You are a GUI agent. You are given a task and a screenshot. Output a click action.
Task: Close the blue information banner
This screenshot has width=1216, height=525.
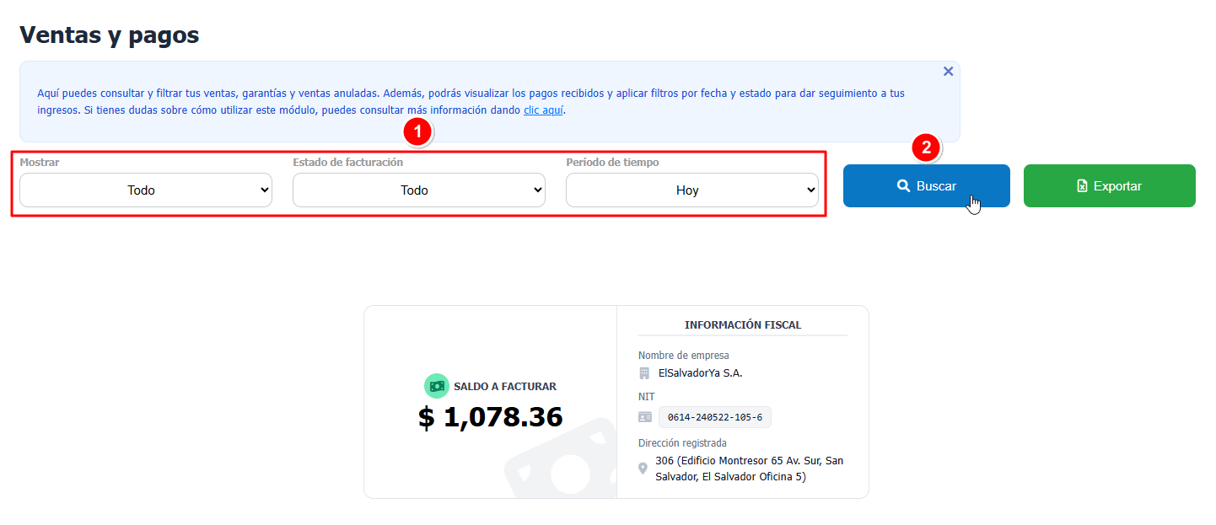(948, 72)
